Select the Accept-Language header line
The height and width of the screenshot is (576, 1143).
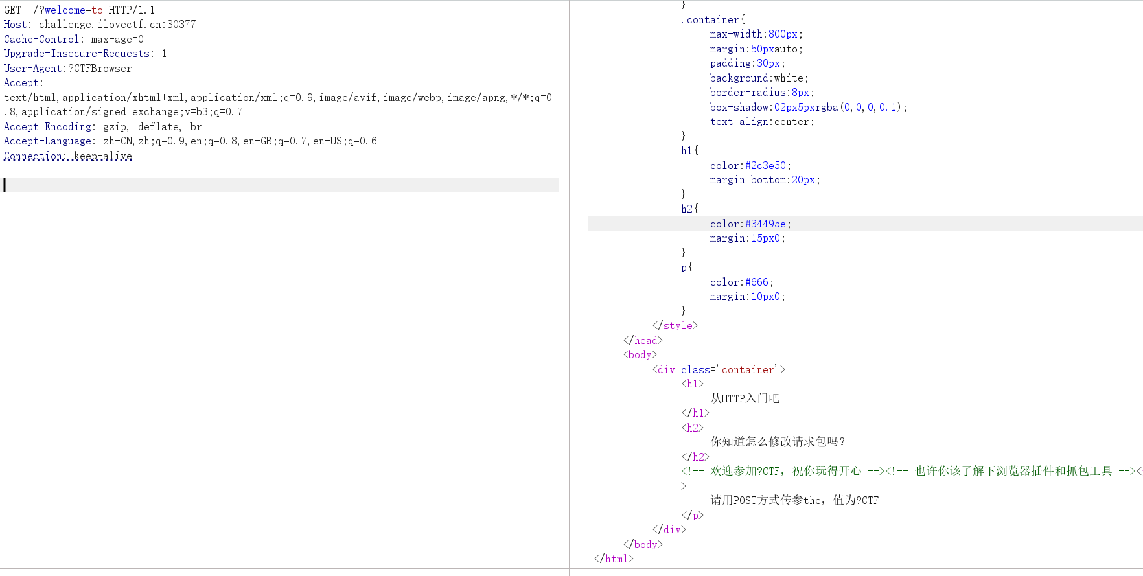tap(190, 141)
